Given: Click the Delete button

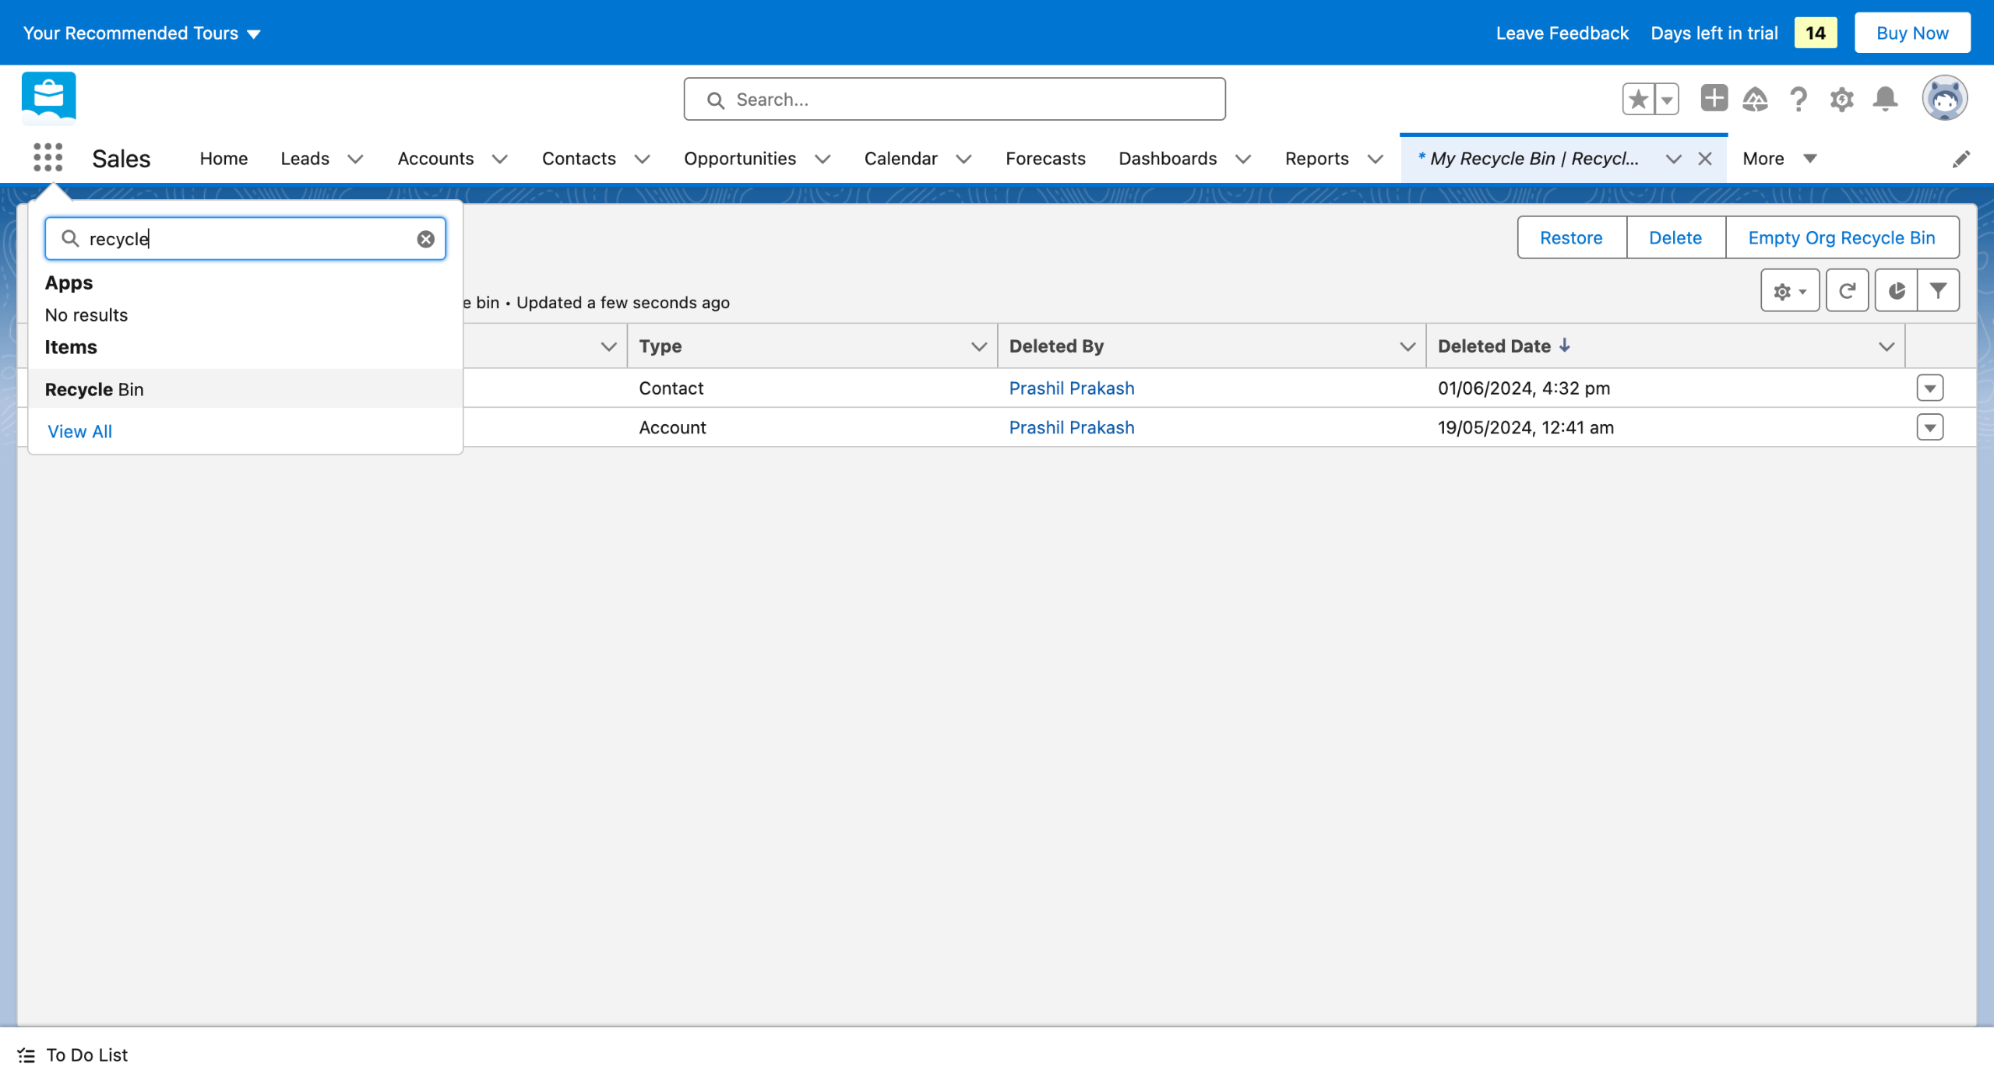Looking at the screenshot, I should 1675,237.
